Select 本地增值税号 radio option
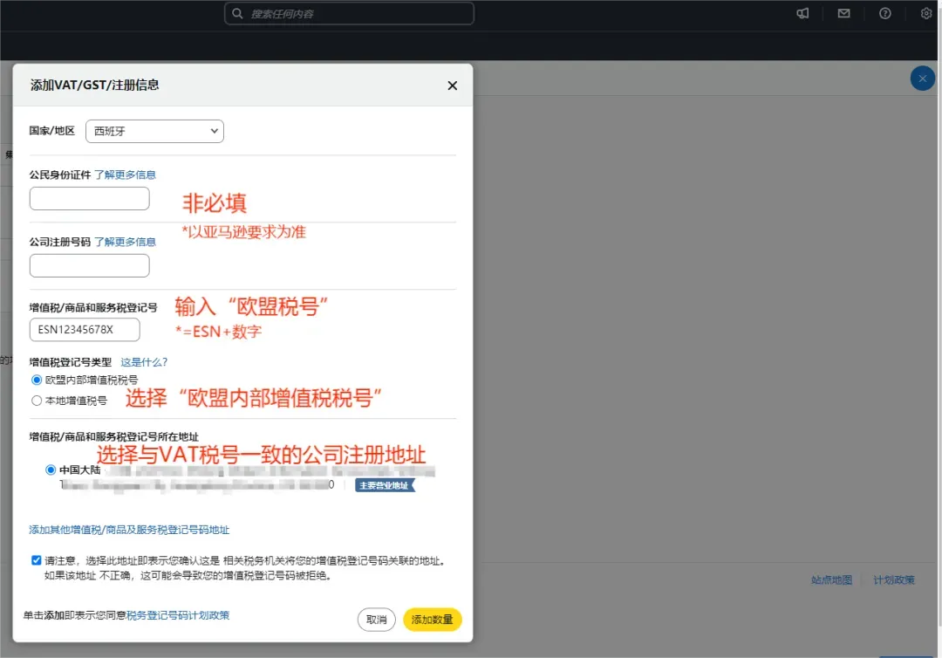Image resolution: width=942 pixels, height=658 pixels. click(x=37, y=401)
